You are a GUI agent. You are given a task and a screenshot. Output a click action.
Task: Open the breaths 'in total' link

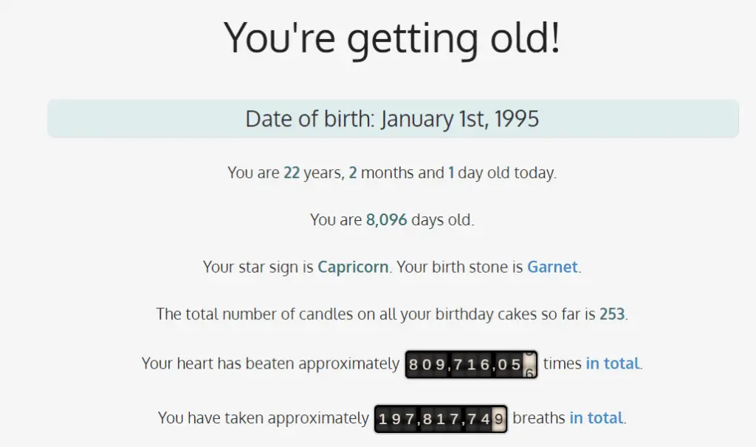[x=596, y=417]
